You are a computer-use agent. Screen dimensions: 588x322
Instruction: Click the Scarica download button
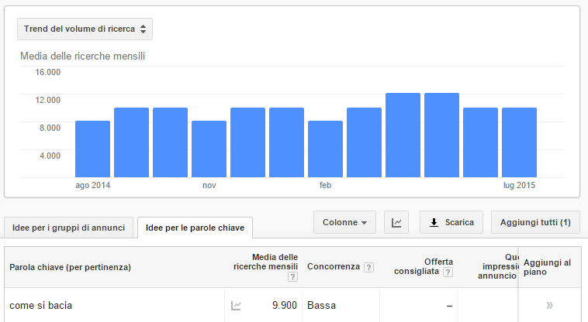451,222
